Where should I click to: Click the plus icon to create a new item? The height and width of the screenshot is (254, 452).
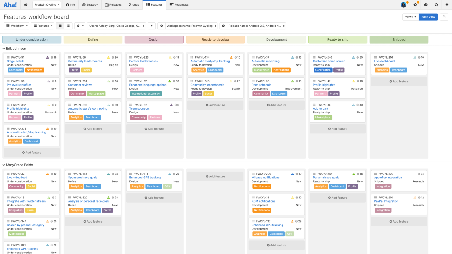click(447, 5)
